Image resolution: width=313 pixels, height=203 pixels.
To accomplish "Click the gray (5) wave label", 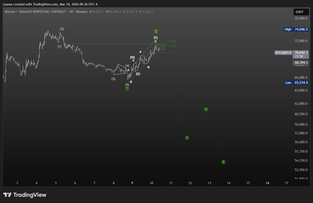I will 127,85.
